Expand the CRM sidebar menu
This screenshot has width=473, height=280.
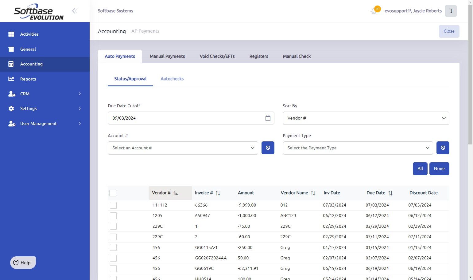tap(45, 94)
